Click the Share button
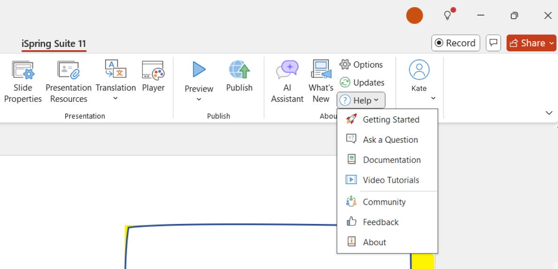The width and height of the screenshot is (558, 269). point(531,43)
